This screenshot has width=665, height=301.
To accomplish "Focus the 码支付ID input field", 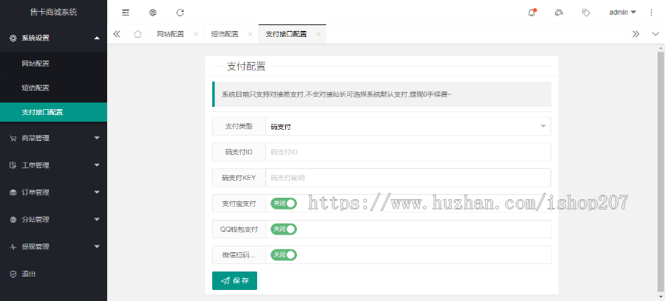I will pos(408,152).
